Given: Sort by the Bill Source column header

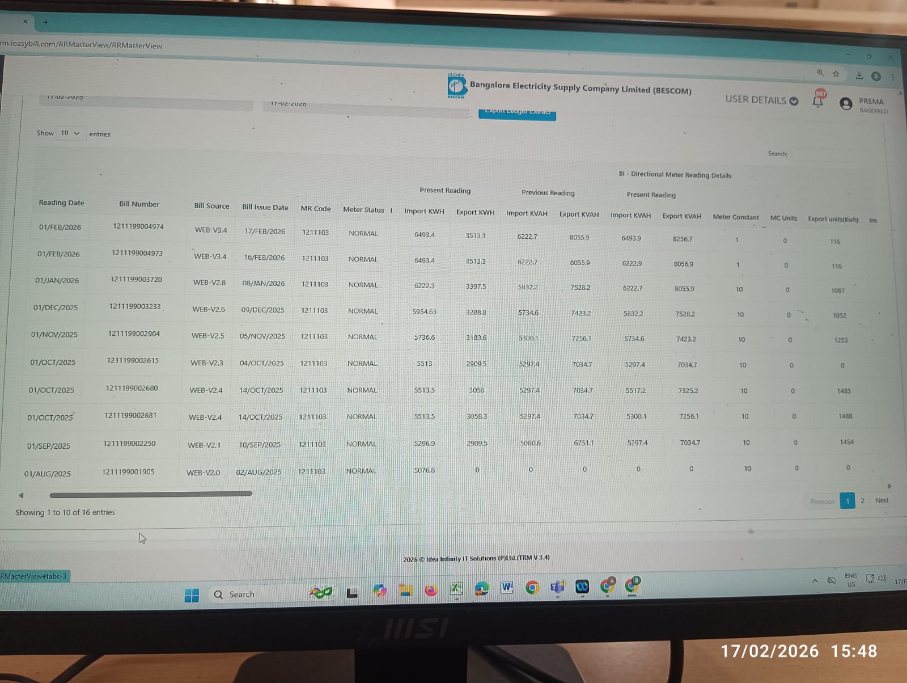Looking at the screenshot, I should click(211, 206).
